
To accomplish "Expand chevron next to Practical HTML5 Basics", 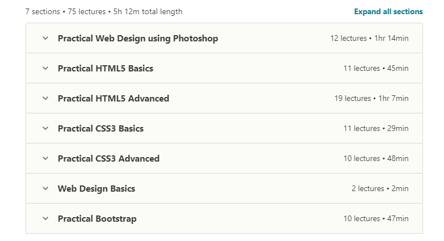I will pyautogui.click(x=45, y=68).
